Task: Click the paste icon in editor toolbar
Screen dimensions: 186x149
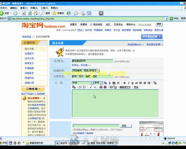Action: pyautogui.click(x=114, y=83)
